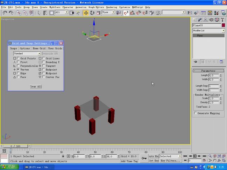Enable the Tangent snap checkbox
This screenshot has width=227, height=170.
tap(44, 66)
